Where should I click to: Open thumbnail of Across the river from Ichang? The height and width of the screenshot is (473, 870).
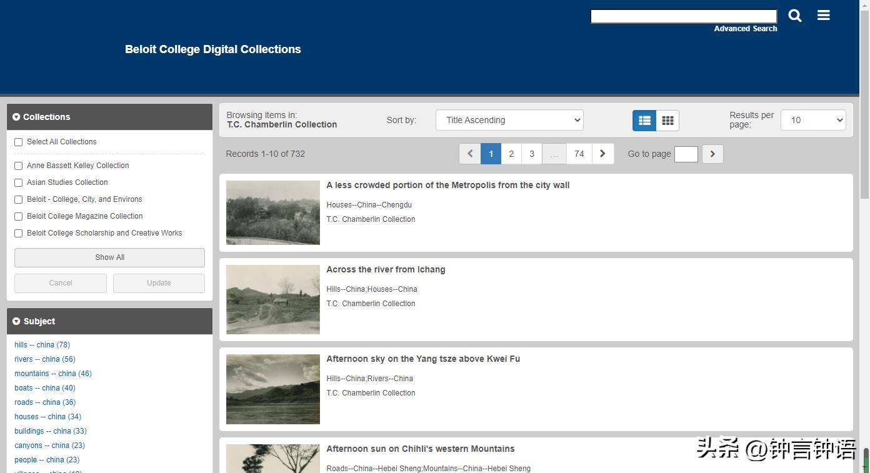point(273,299)
